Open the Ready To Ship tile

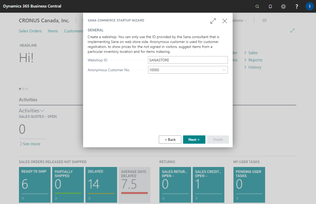35,185
